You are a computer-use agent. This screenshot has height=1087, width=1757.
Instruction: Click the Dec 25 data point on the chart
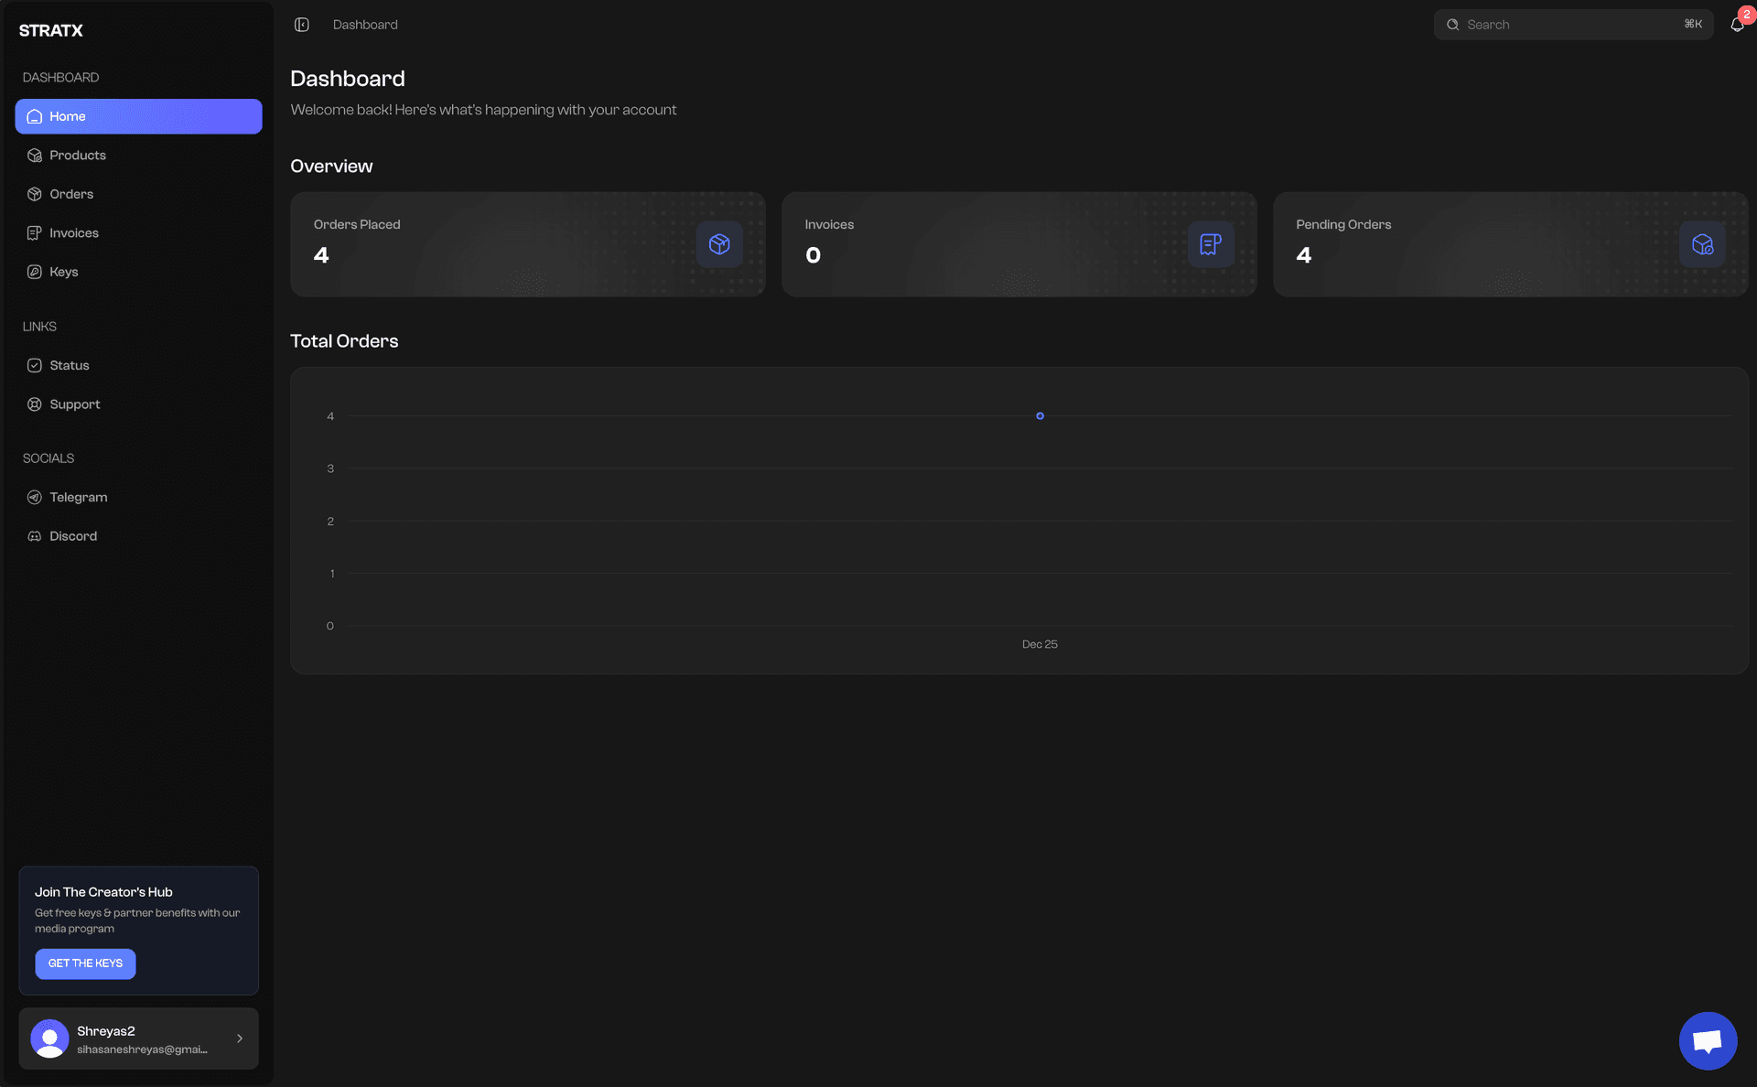[x=1040, y=415]
